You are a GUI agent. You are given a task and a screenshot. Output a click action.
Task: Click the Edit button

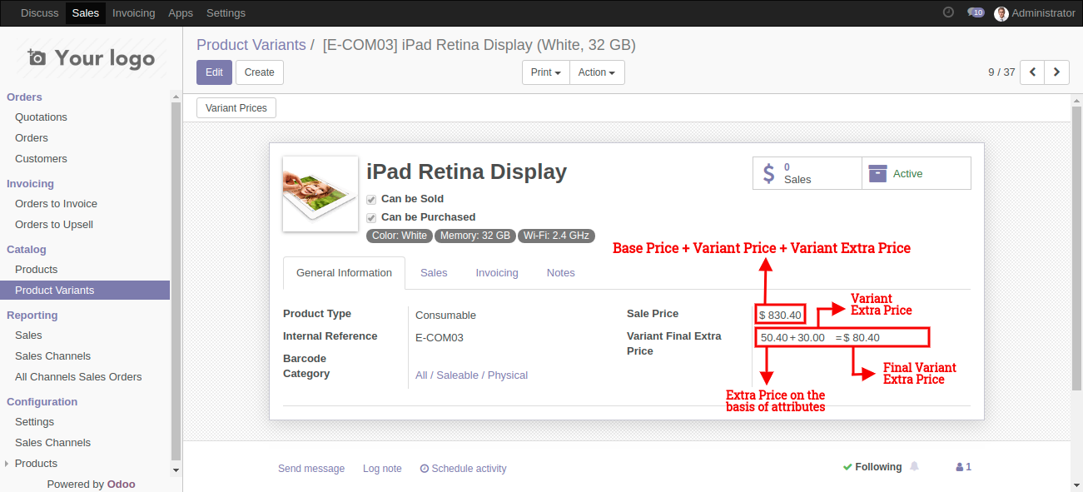coord(214,72)
